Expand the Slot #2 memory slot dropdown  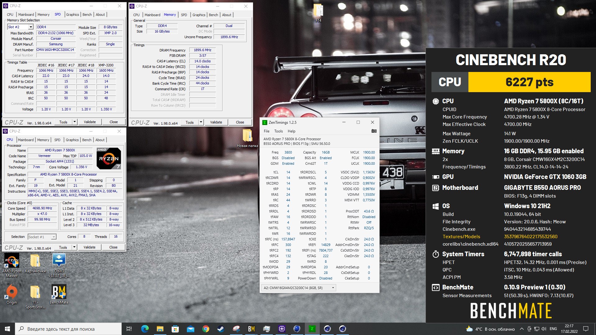[x=31, y=27]
